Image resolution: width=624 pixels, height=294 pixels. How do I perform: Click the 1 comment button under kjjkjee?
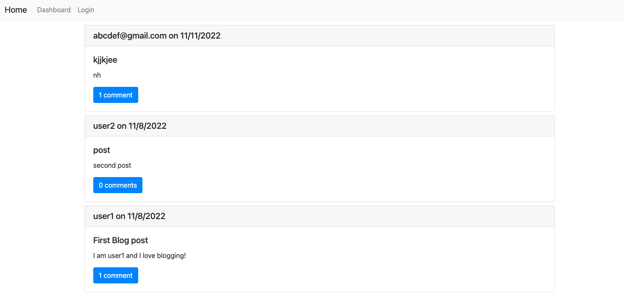(x=115, y=95)
